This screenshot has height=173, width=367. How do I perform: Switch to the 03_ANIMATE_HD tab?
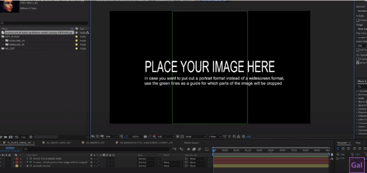(95, 143)
